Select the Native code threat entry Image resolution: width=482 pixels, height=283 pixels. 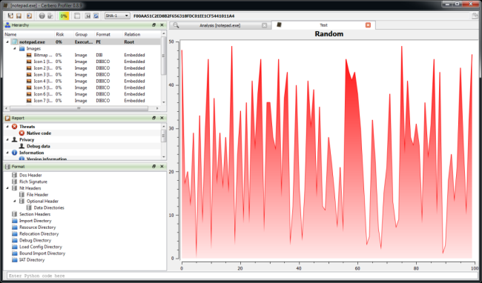(x=39, y=133)
